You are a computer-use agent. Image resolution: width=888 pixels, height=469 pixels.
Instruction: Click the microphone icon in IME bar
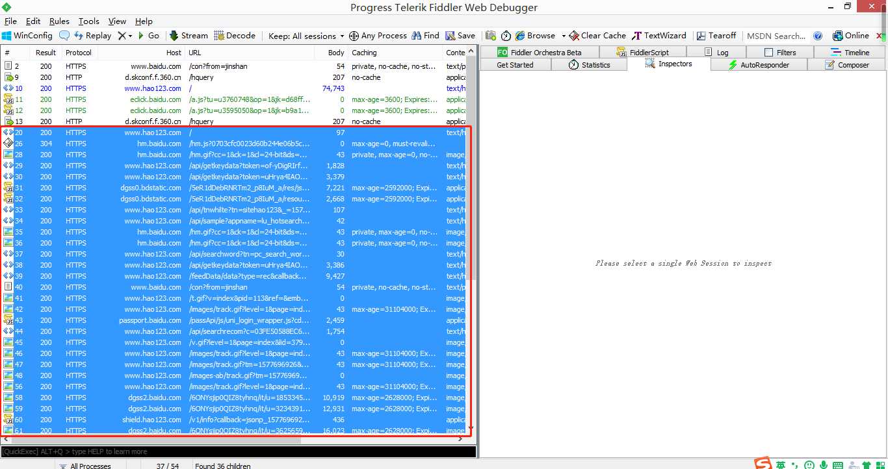(824, 465)
